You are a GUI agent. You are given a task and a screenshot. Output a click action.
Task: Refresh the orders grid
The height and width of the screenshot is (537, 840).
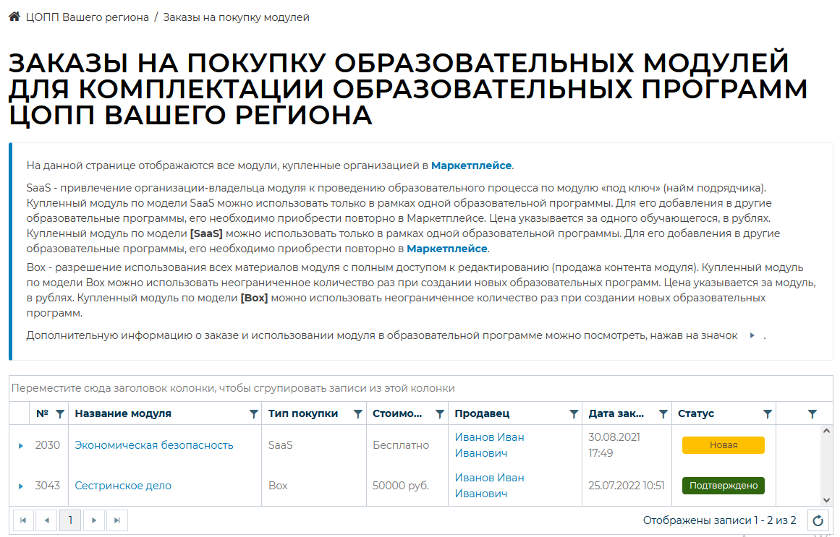(818, 520)
